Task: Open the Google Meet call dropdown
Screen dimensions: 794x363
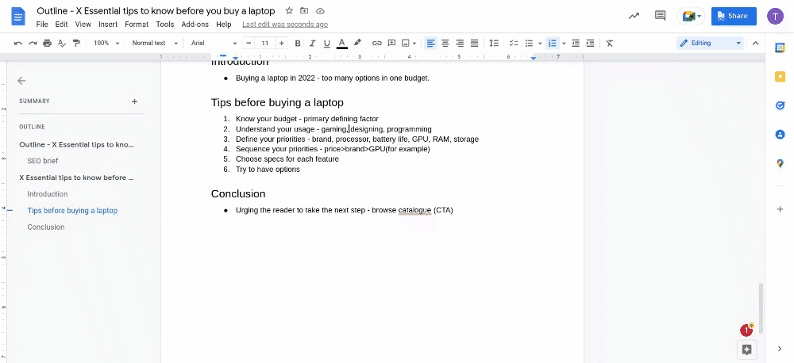Action: tap(692, 16)
